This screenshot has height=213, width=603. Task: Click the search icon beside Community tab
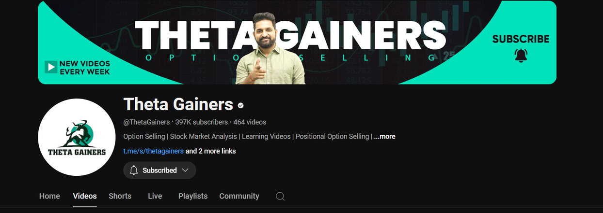[x=280, y=196]
